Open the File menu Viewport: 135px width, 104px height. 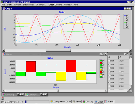[x=3, y=5]
